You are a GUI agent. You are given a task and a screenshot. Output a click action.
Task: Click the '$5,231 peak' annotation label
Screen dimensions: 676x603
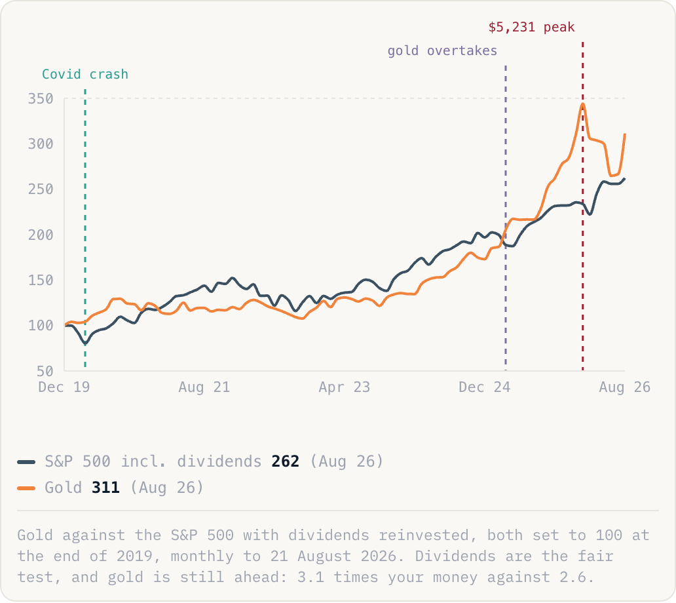[531, 27]
